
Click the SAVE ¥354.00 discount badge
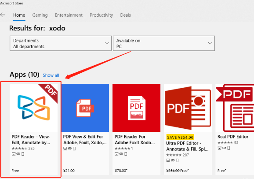pos(180,138)
